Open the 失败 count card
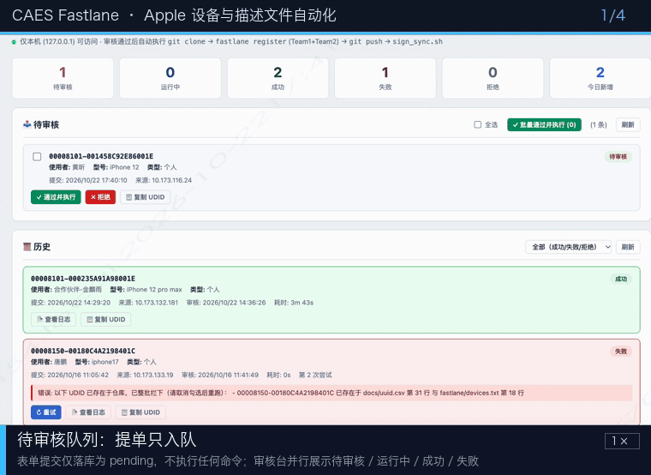Image resolution: width=651 pixels, height=475 pixels. 385,78
